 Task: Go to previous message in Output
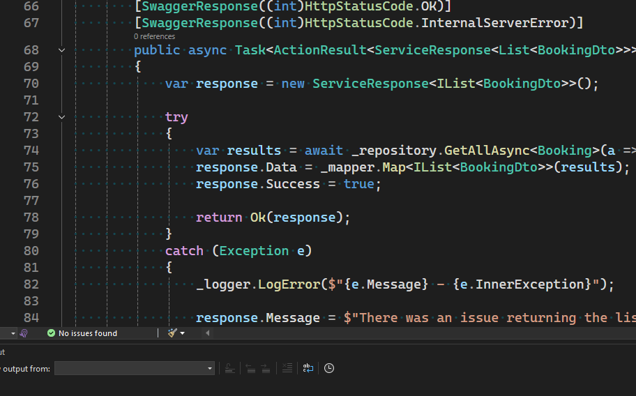tap(250, 368)
